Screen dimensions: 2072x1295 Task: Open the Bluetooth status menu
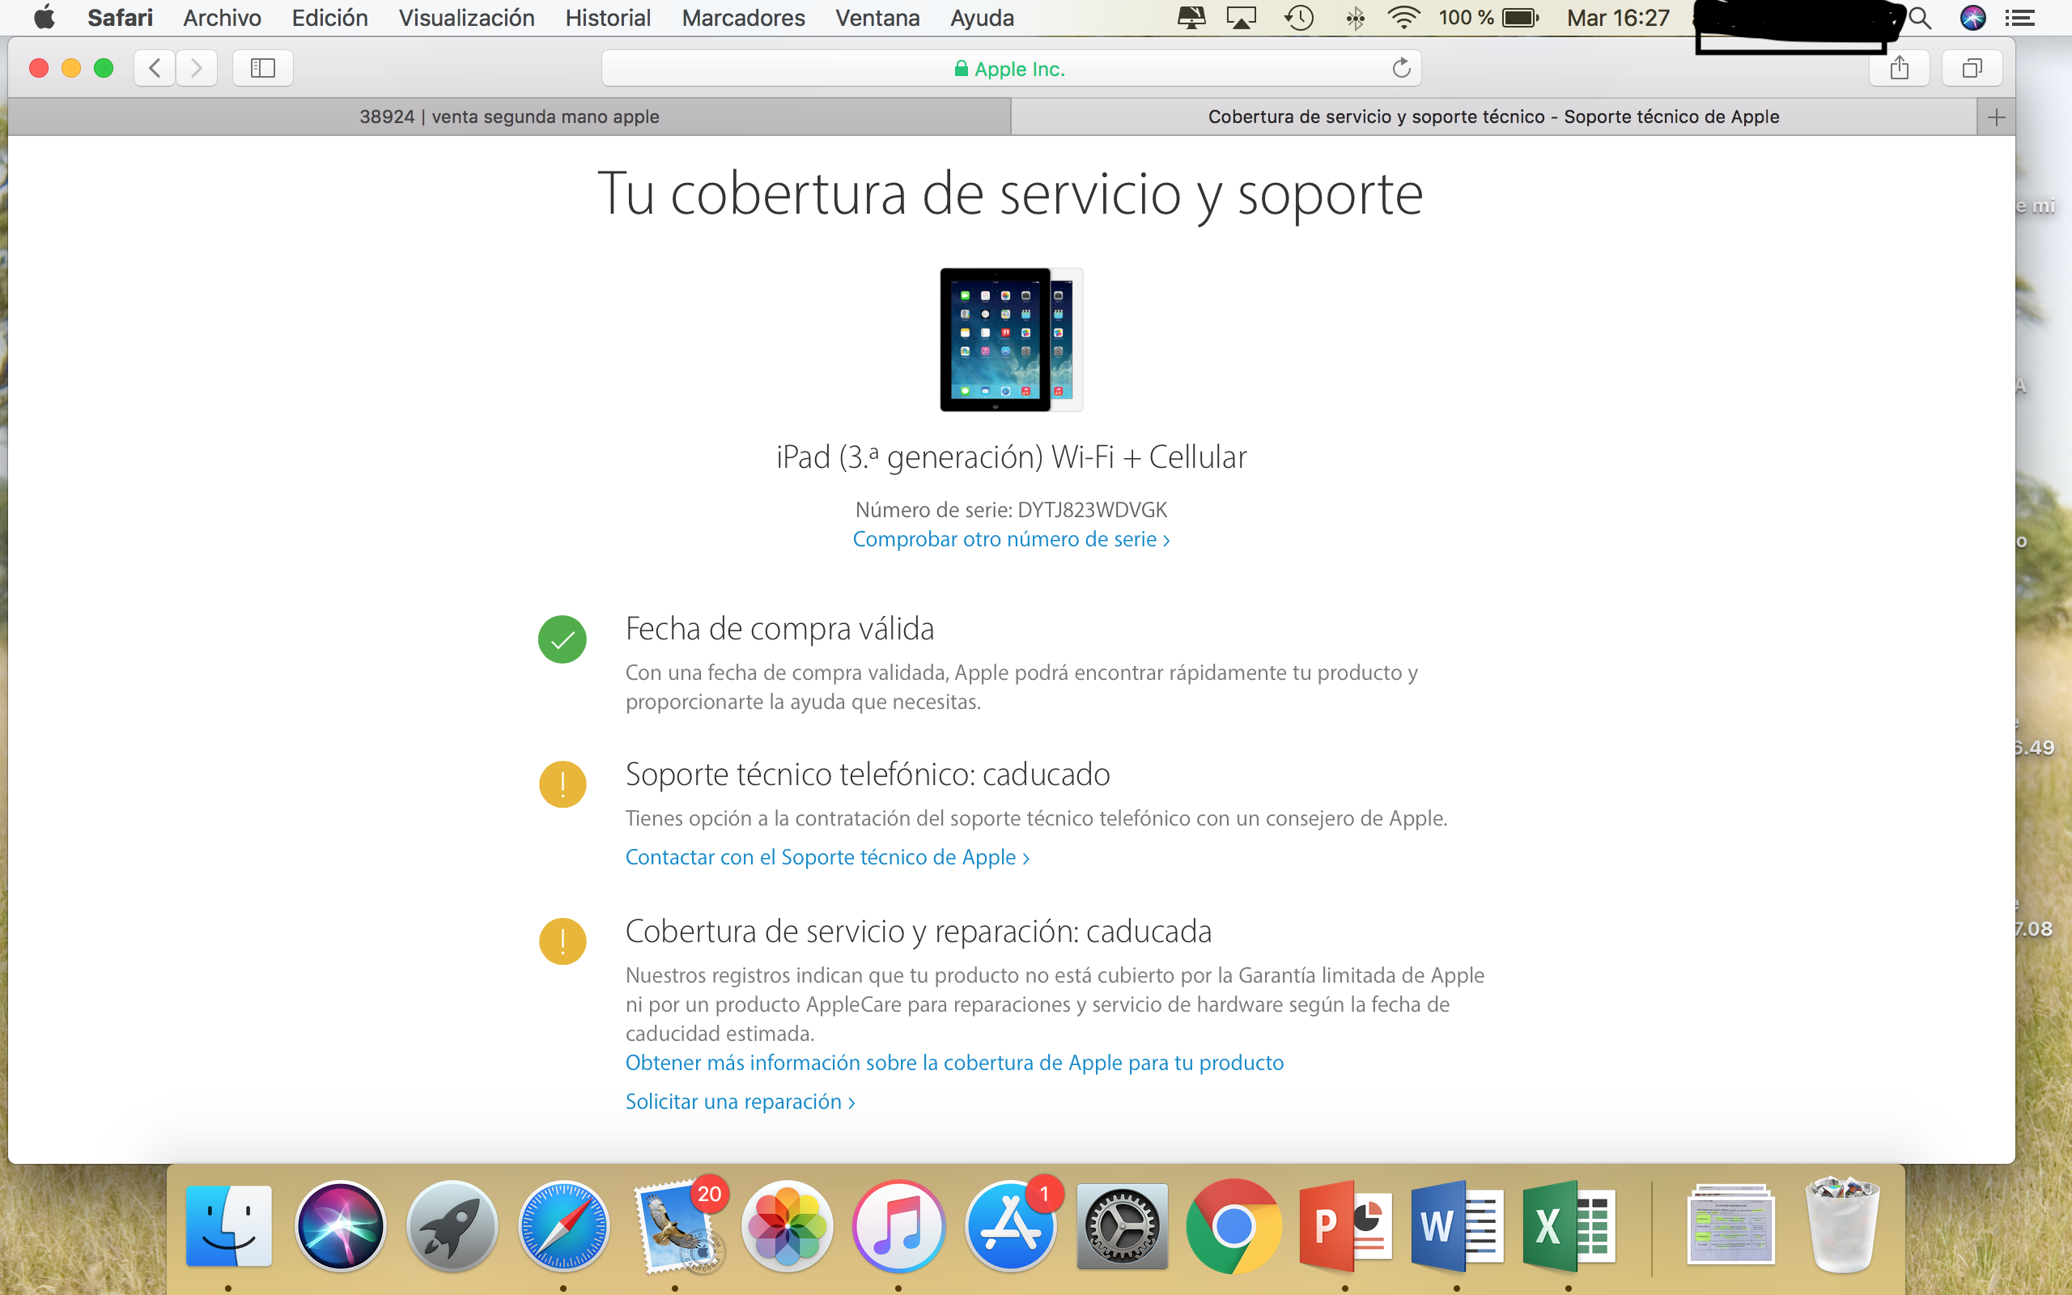(x=1355, y=18)
